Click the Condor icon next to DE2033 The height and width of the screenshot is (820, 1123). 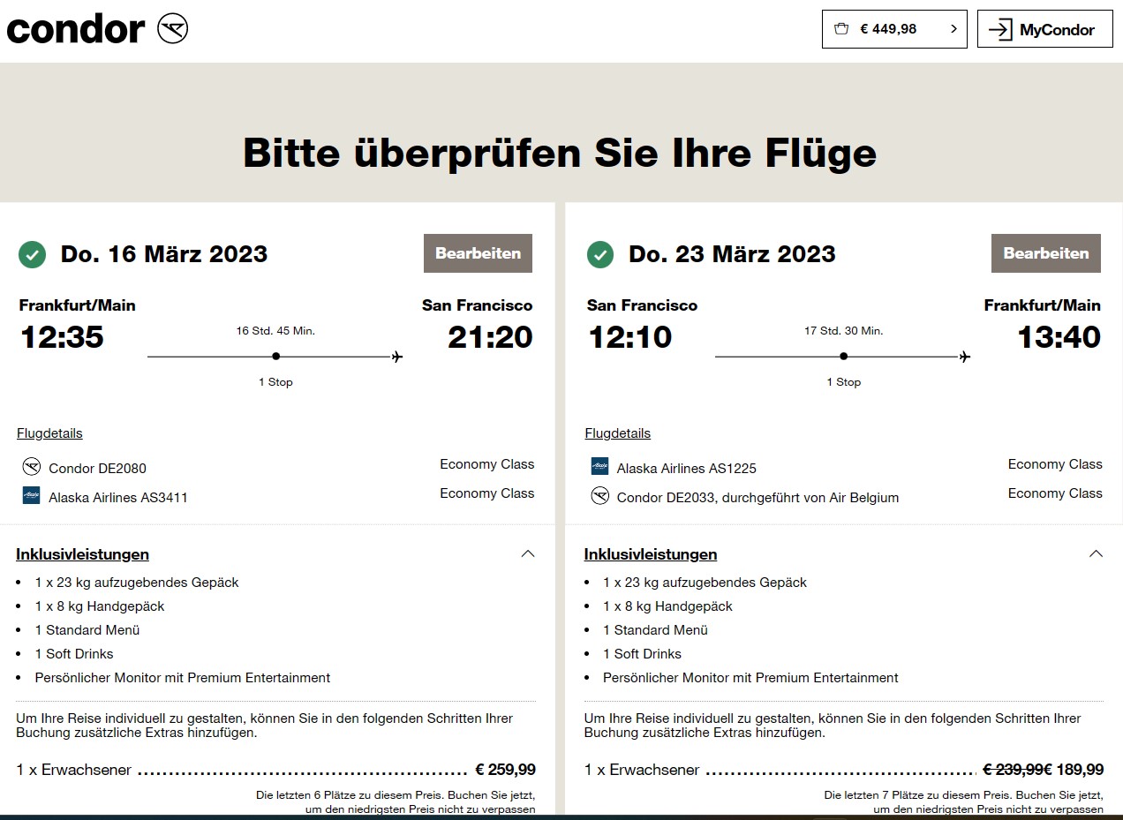600,495
